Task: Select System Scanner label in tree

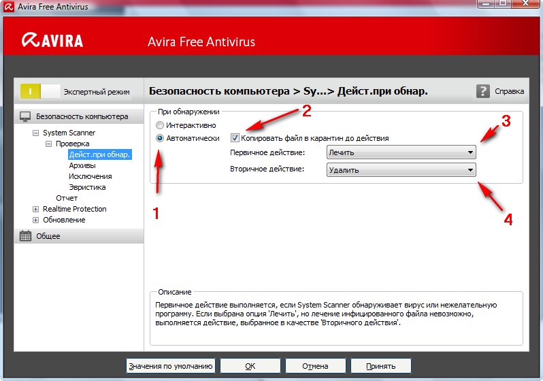Action: click(69, 133)
